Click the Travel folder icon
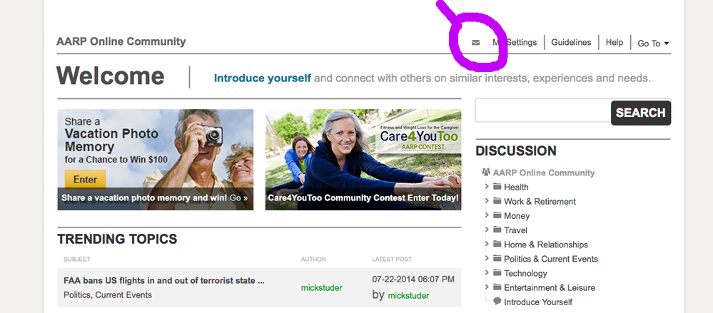Viewport: 713px width, 313px height. tap(497, 230)
